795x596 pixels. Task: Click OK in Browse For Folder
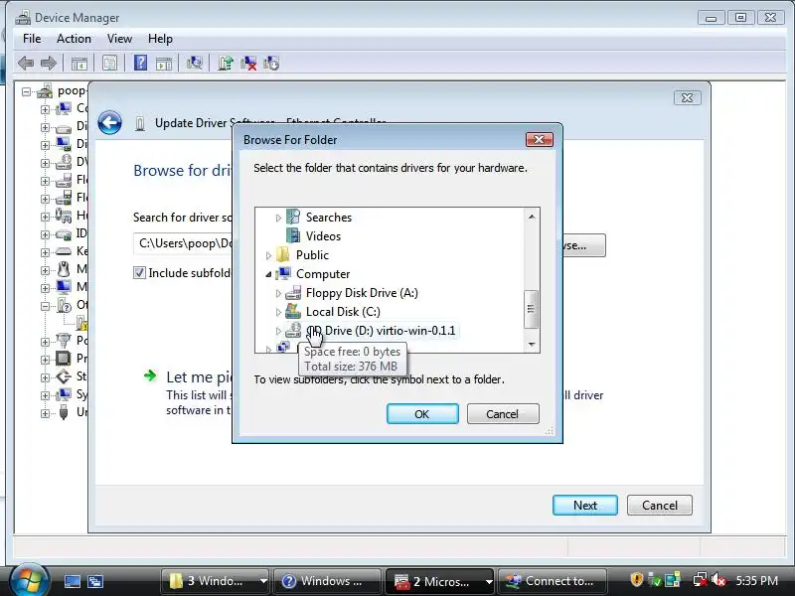422,413
